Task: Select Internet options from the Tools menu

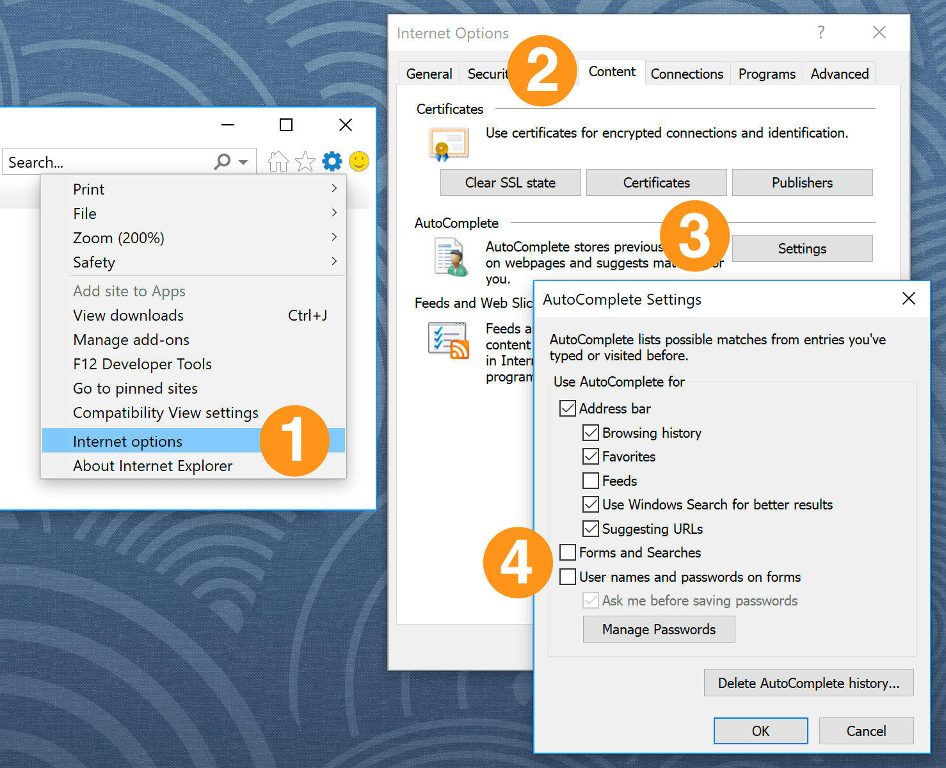Action: pos(193,441)
